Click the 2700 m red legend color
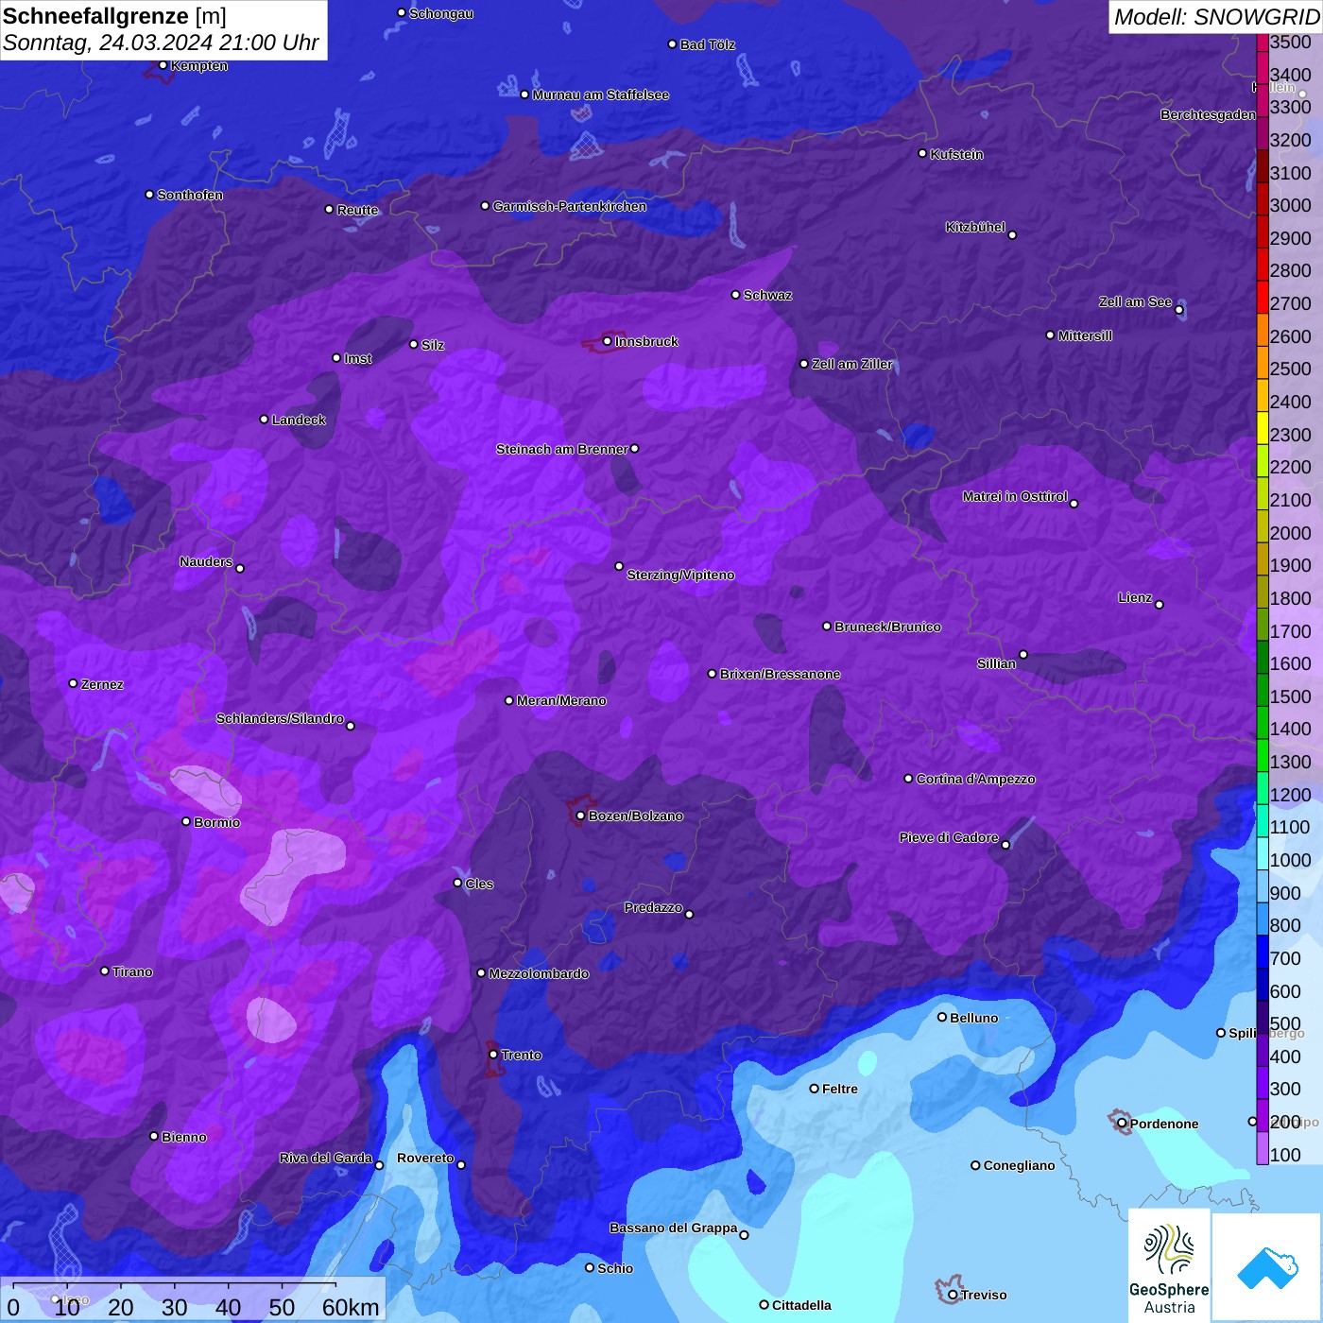 [x=1263, y=297]
